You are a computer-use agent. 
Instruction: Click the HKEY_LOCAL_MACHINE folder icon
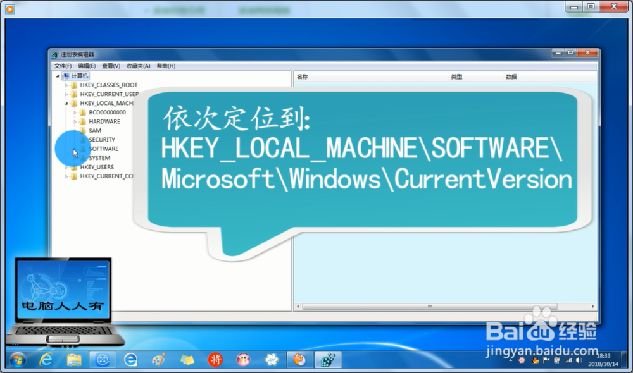pyautogui.click(x=74, y=103)
